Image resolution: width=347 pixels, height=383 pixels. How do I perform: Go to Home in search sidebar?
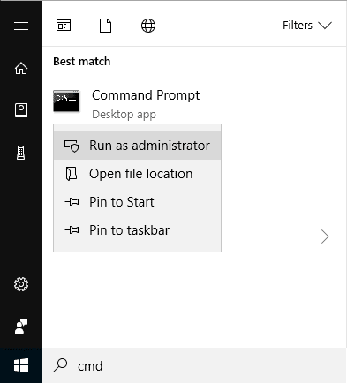point(21,68)
